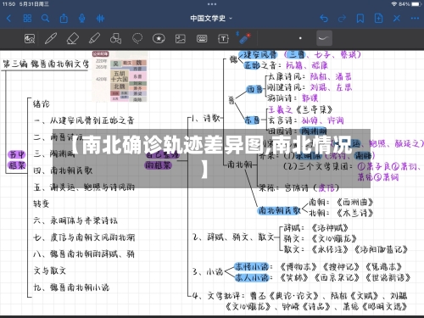Select the Image insert tool
Screen dimensions: 424x318
pyautogui.click(x=181, y=38)
